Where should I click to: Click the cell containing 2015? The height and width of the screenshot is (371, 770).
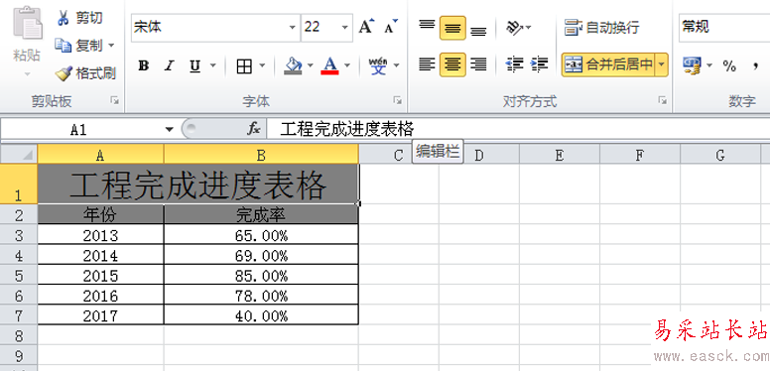pyautogui.click(x=100, y=276)
